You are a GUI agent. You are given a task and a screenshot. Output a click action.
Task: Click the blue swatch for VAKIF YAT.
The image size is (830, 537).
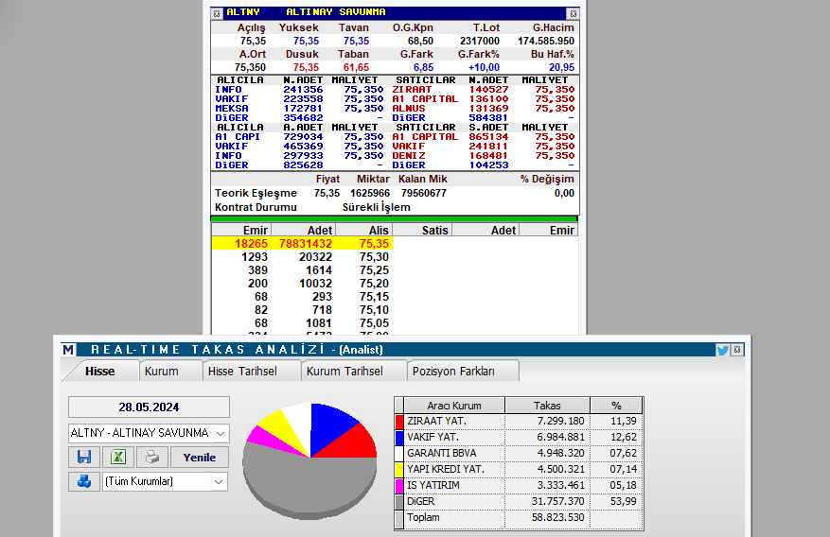coord(399,437)
